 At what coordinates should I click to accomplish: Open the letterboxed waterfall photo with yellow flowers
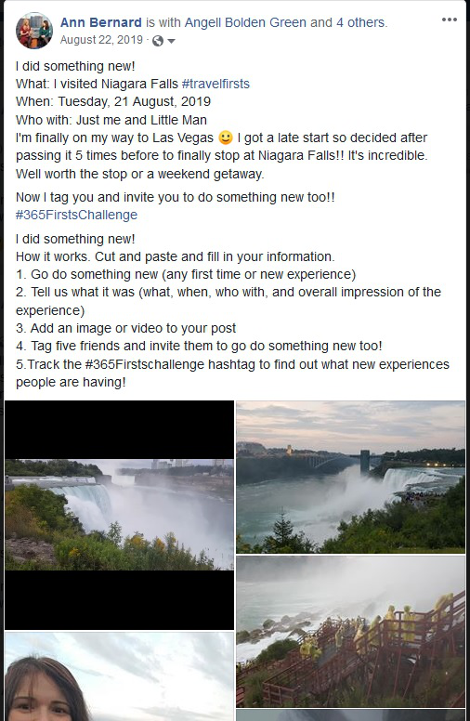119,515
